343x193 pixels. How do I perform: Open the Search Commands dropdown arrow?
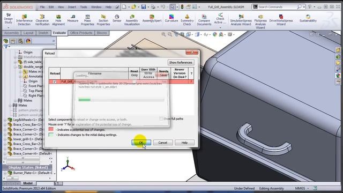point(304,7)
